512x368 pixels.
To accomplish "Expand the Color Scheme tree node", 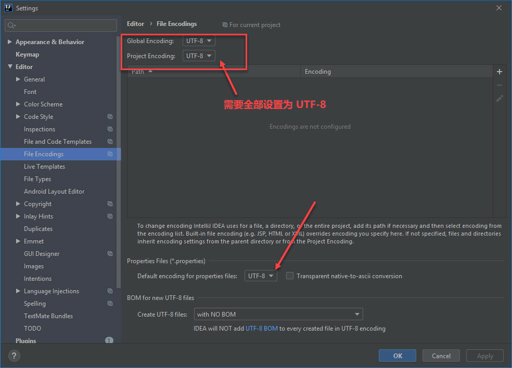I will click(18, 104).
